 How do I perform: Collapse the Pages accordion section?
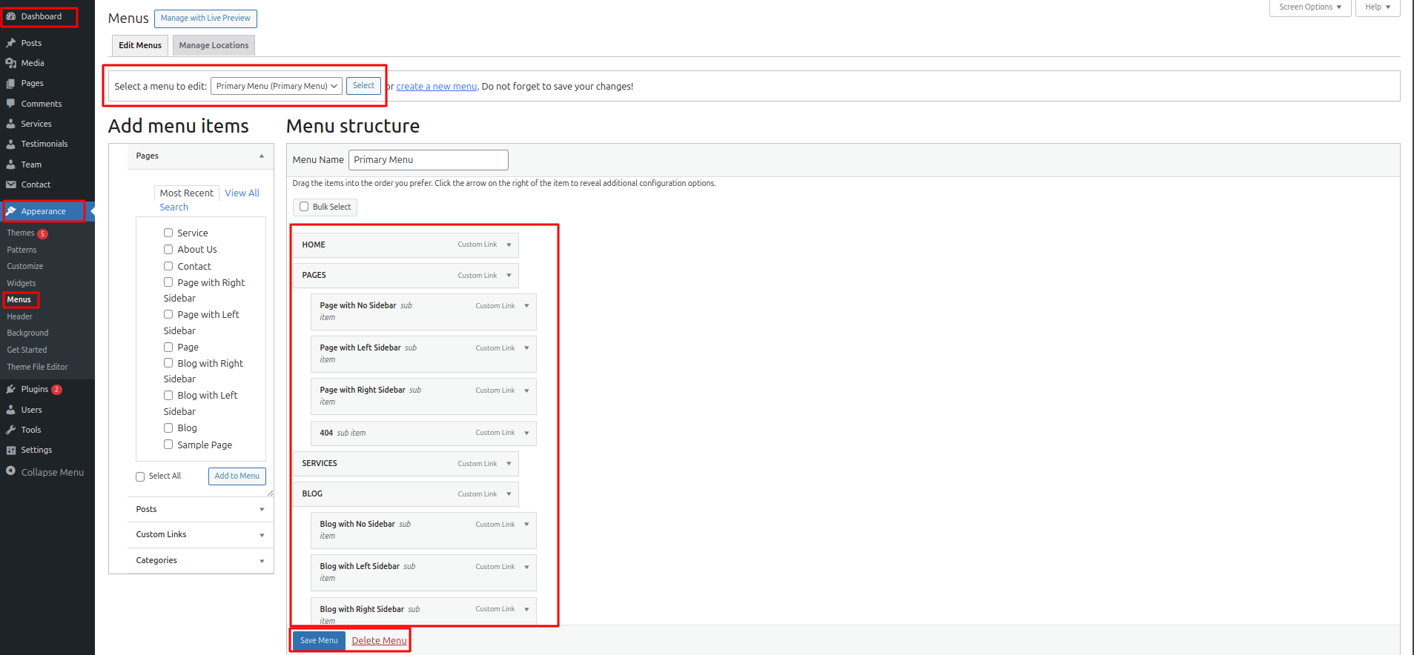point(200,156)
